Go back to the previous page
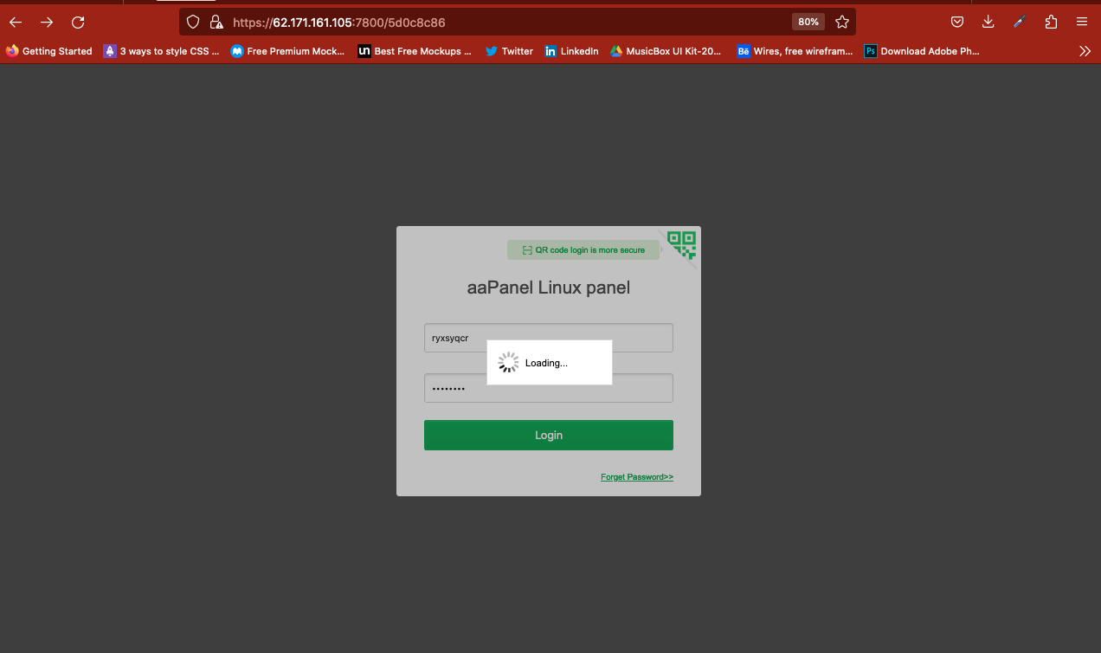 point(16,23)
